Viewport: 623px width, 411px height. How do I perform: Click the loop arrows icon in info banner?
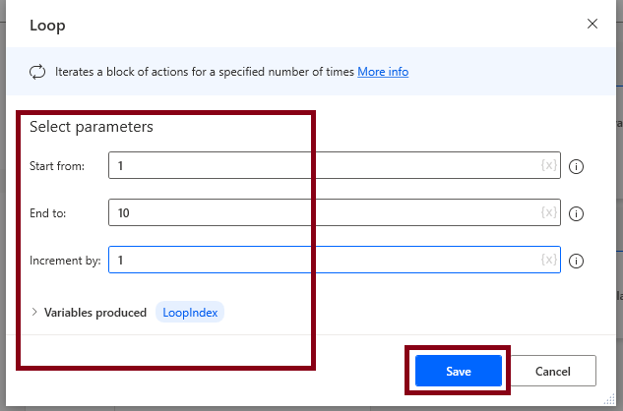(x=37, y=72)
